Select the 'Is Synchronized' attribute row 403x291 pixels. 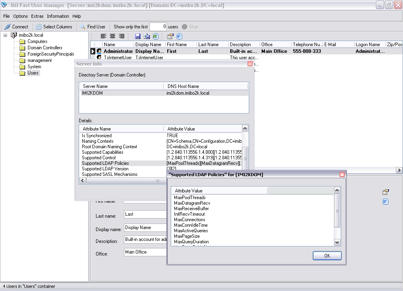click(x=161, y=136)
